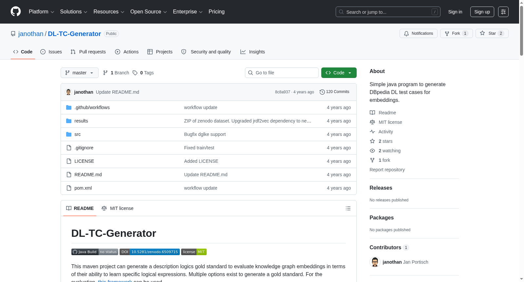
Task: Click the bell icon in Notifications
Action: (406, 33)
